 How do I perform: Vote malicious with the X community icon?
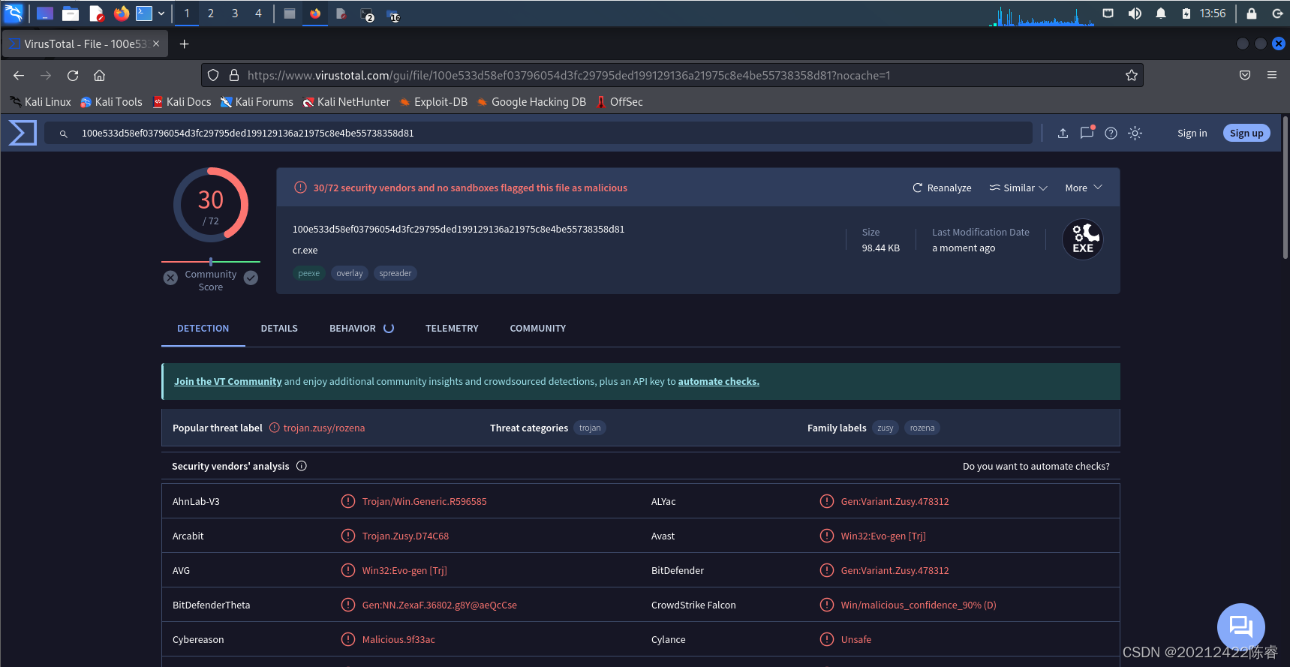pyautogui.click(x=170, y=278)
